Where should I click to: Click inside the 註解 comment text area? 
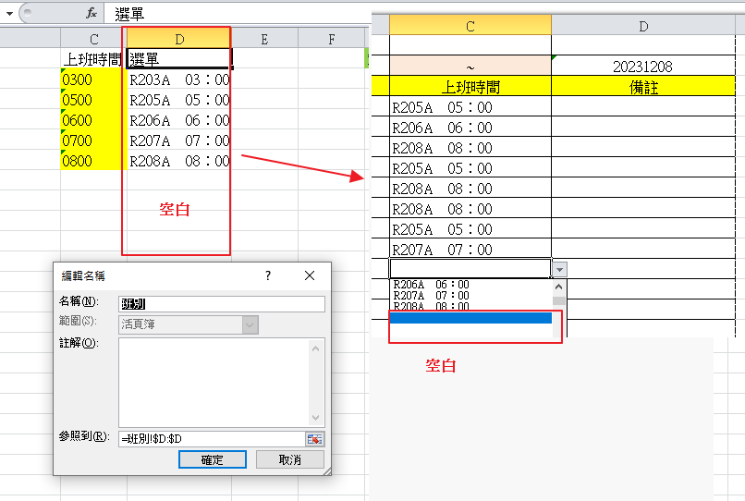[214, 383]
